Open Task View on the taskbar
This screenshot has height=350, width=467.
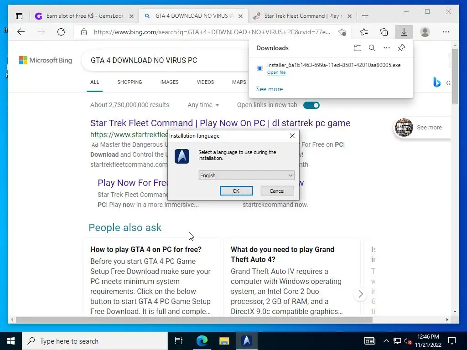(x=179, y=341)
